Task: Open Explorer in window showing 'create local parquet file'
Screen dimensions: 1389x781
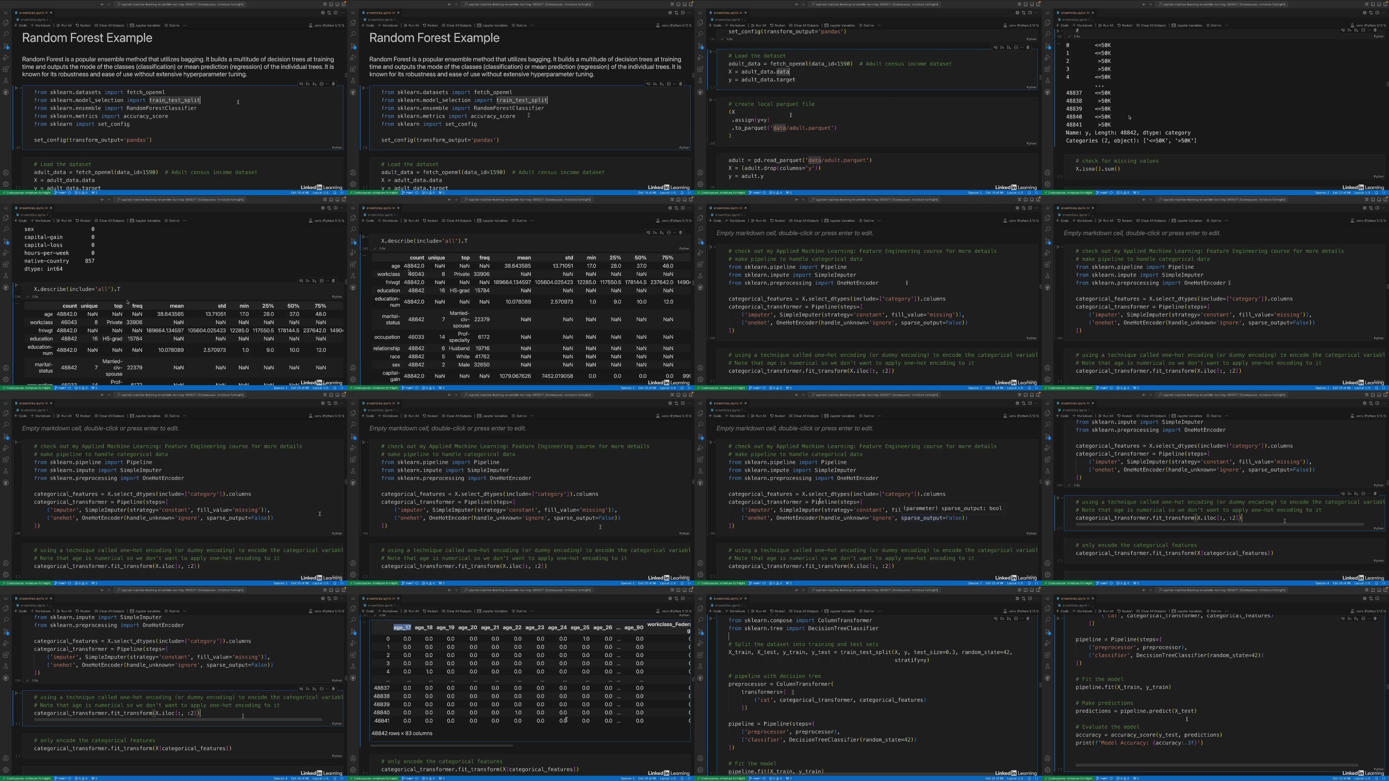Action: 701,23
